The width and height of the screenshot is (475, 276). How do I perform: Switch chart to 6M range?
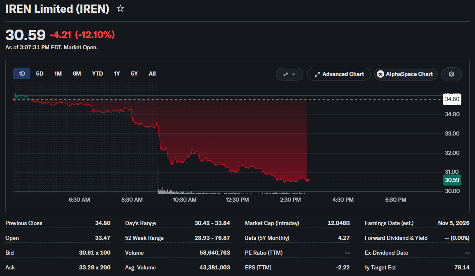[77, 74]
